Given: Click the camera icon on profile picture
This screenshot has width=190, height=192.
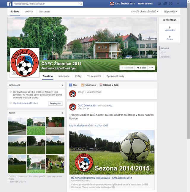Looking at the screenshot, I should pyautogui.click(x=14, y=73).
